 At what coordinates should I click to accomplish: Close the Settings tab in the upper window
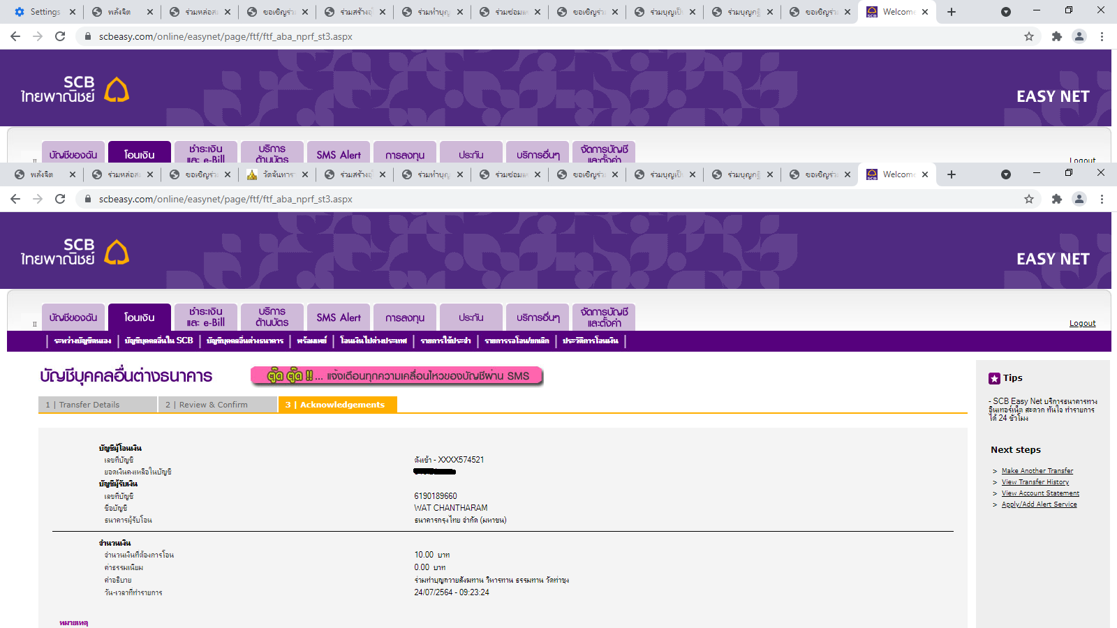click(x=72, y=12)
